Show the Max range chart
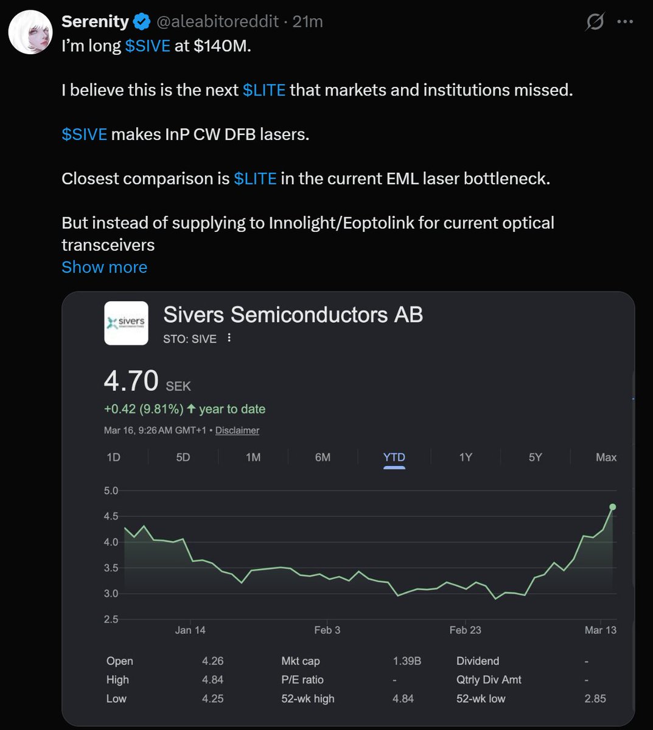Screen dimensions: 653x730 tap(606, 457)
